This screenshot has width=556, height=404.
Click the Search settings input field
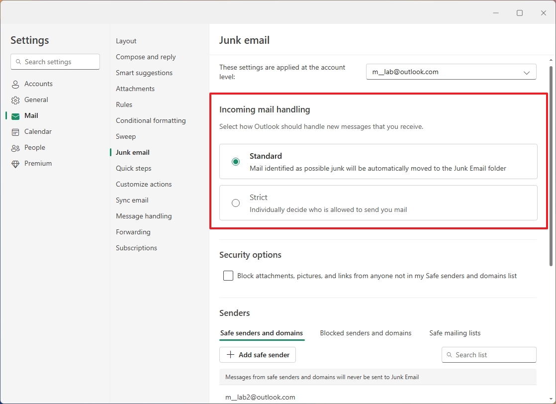point(55,62)
